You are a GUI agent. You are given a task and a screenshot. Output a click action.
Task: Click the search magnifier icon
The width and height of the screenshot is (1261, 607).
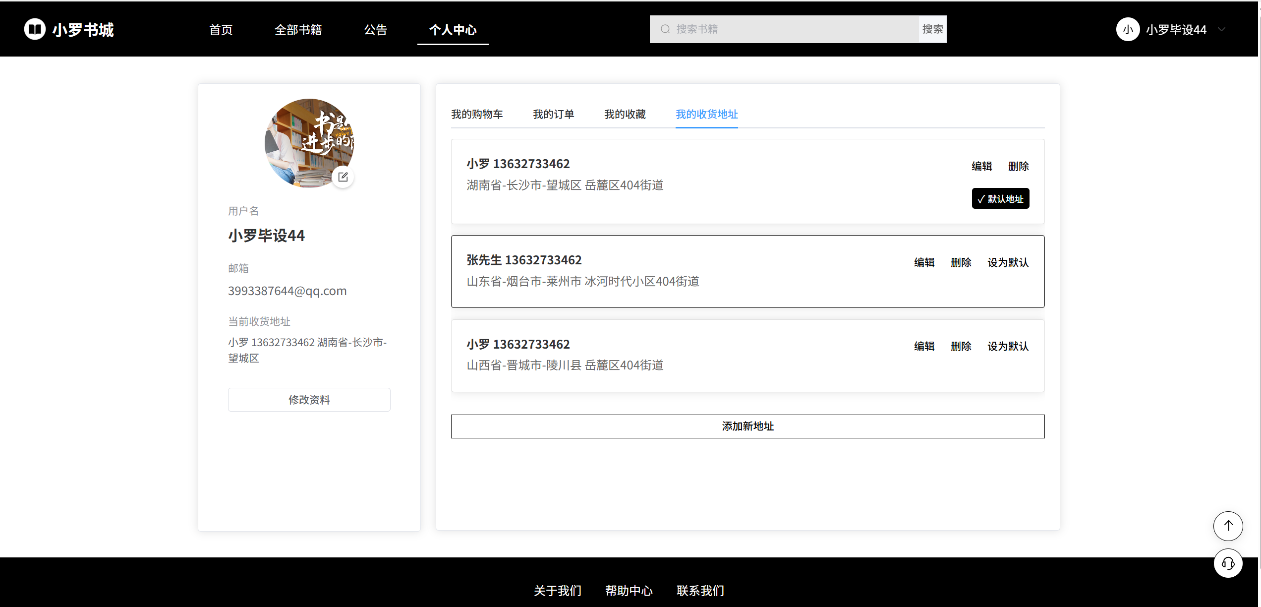pyautogui.click(x=665, y=29)
